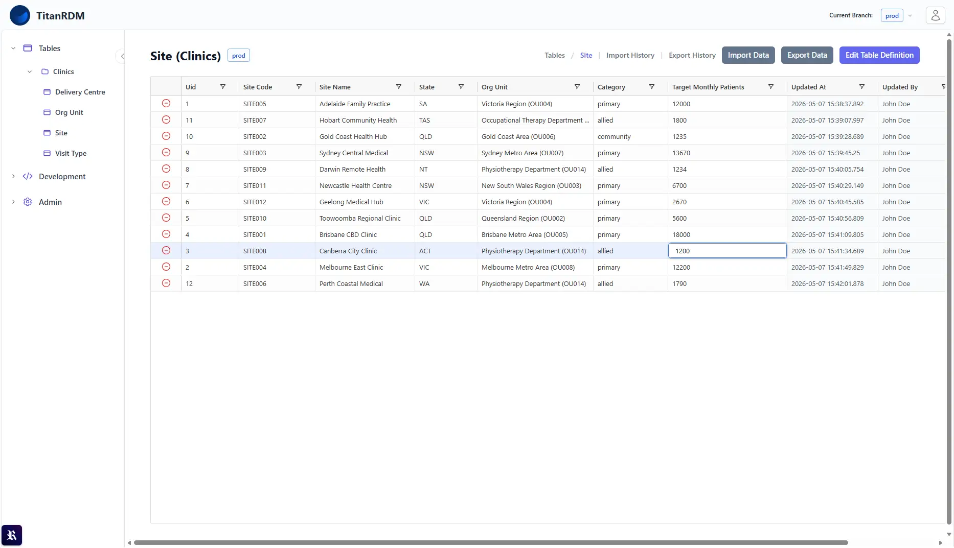Go to Tables breadcrumb
Image resolution: width=954 pixels, height=548 pixels.
pyautogui.click(x=555, y=55)
